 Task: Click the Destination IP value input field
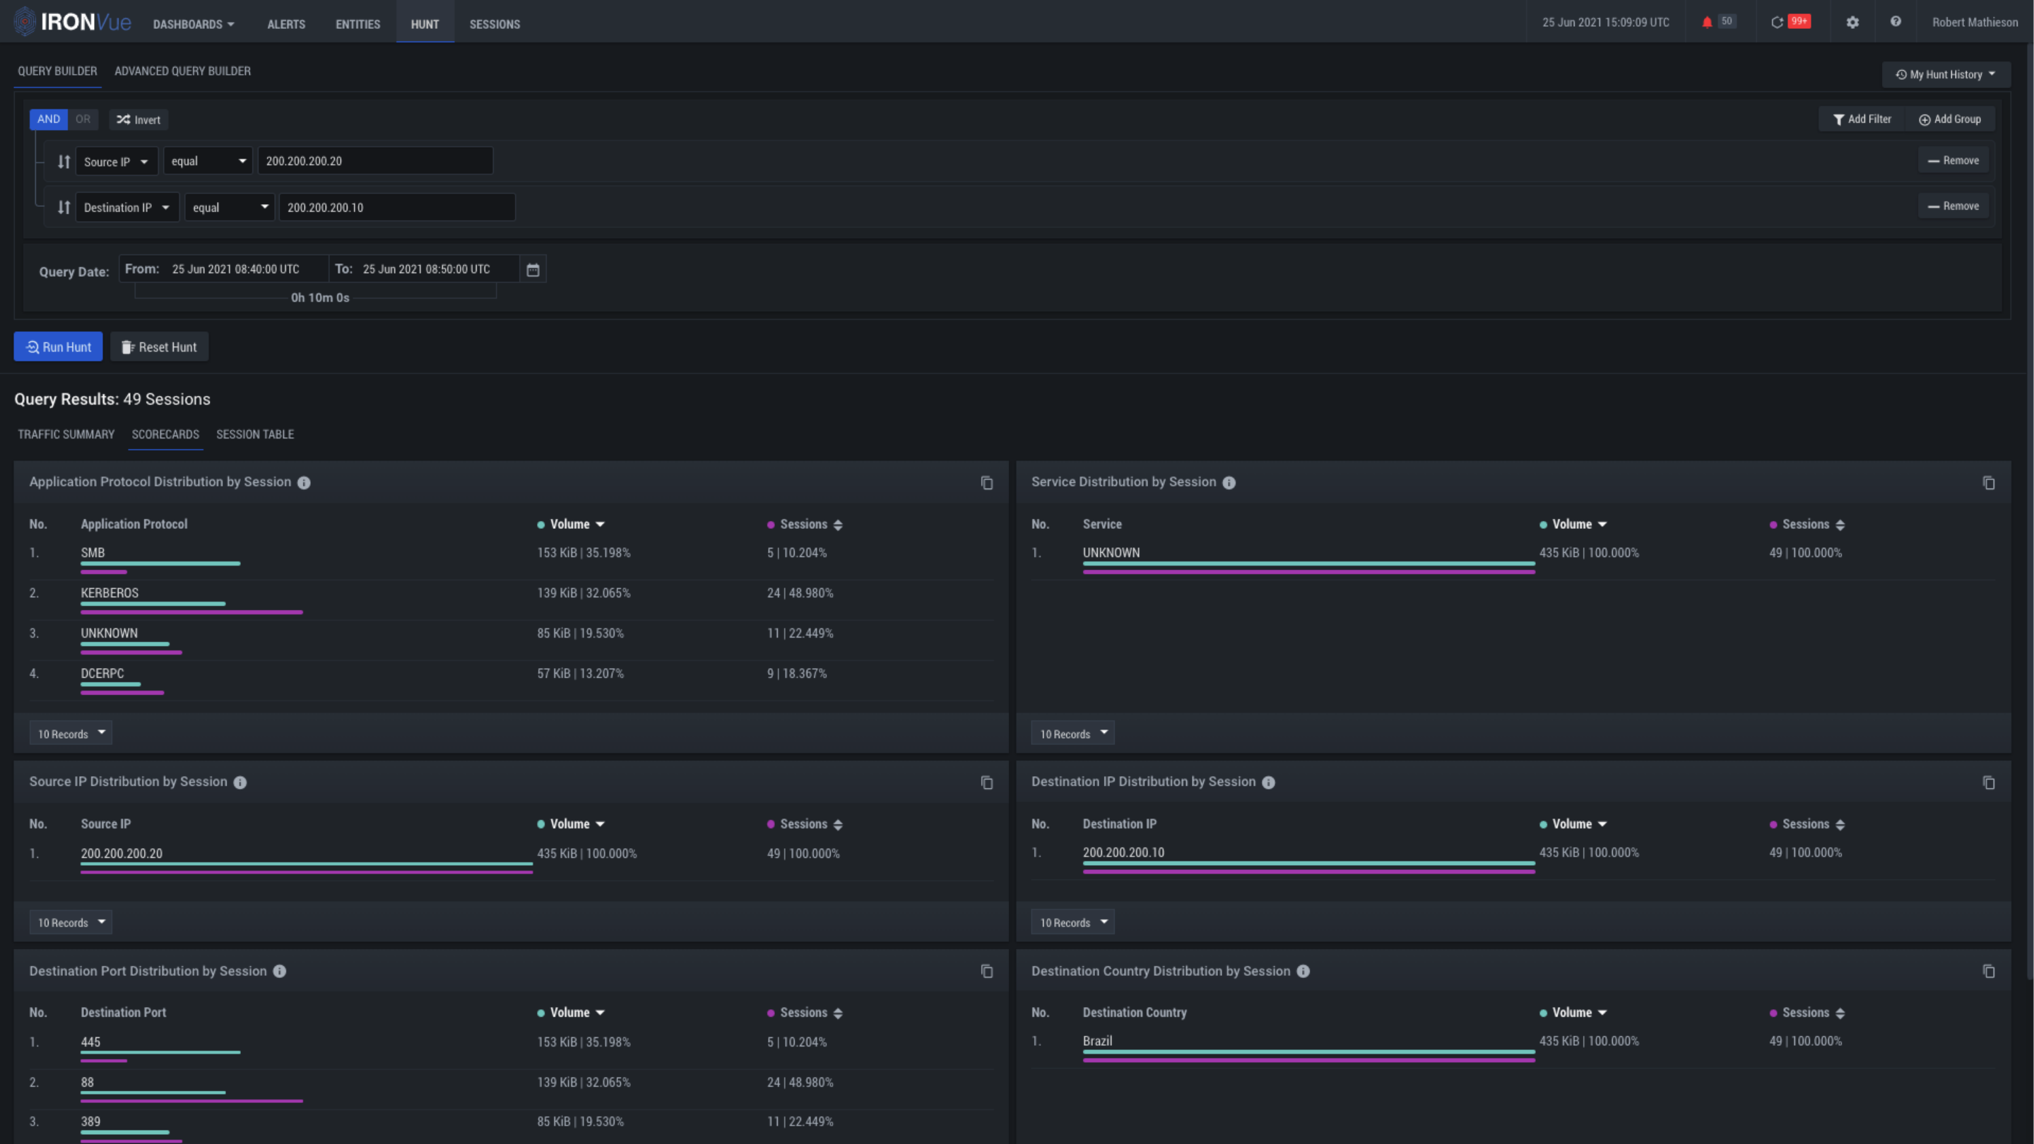(x=396, y=208)
